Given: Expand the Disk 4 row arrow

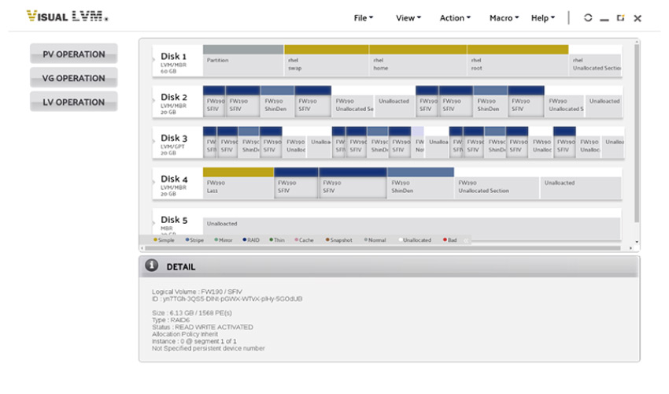Looking at the screenshot, I should [x=154, y=183].
